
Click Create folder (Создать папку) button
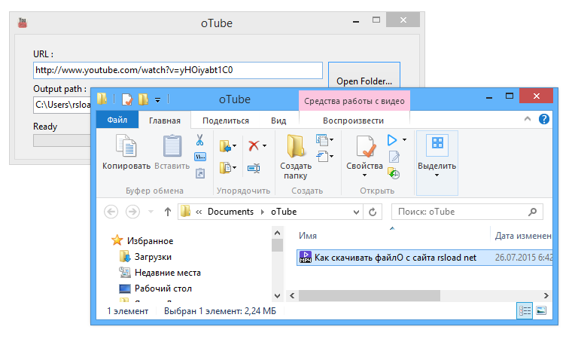pyautogui.click(x=296, y=157)
